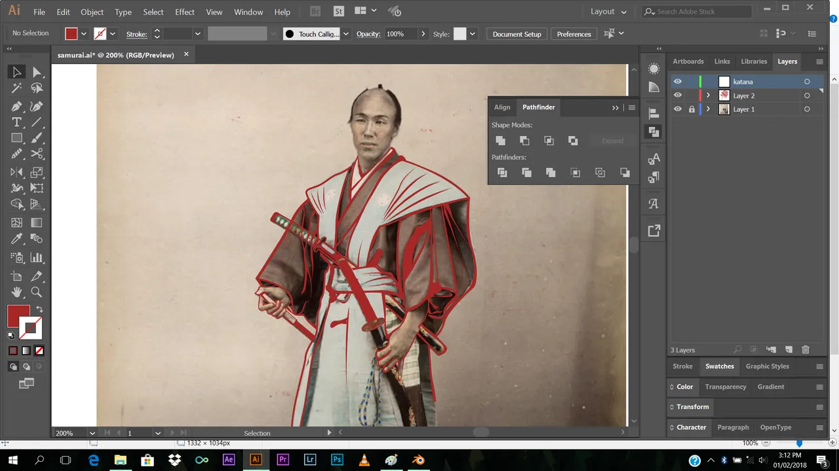Select the Rectangle tool

[17, 138]
